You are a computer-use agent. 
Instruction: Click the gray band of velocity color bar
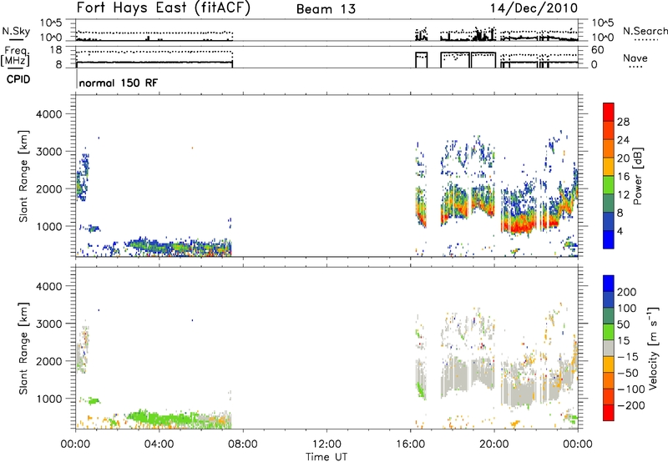tap(609, 348)
